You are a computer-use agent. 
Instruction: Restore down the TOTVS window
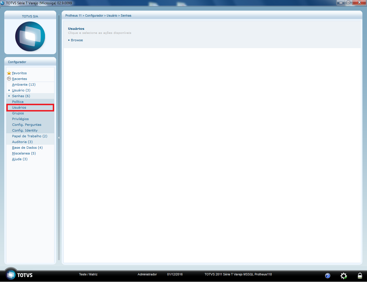[348, 3]
